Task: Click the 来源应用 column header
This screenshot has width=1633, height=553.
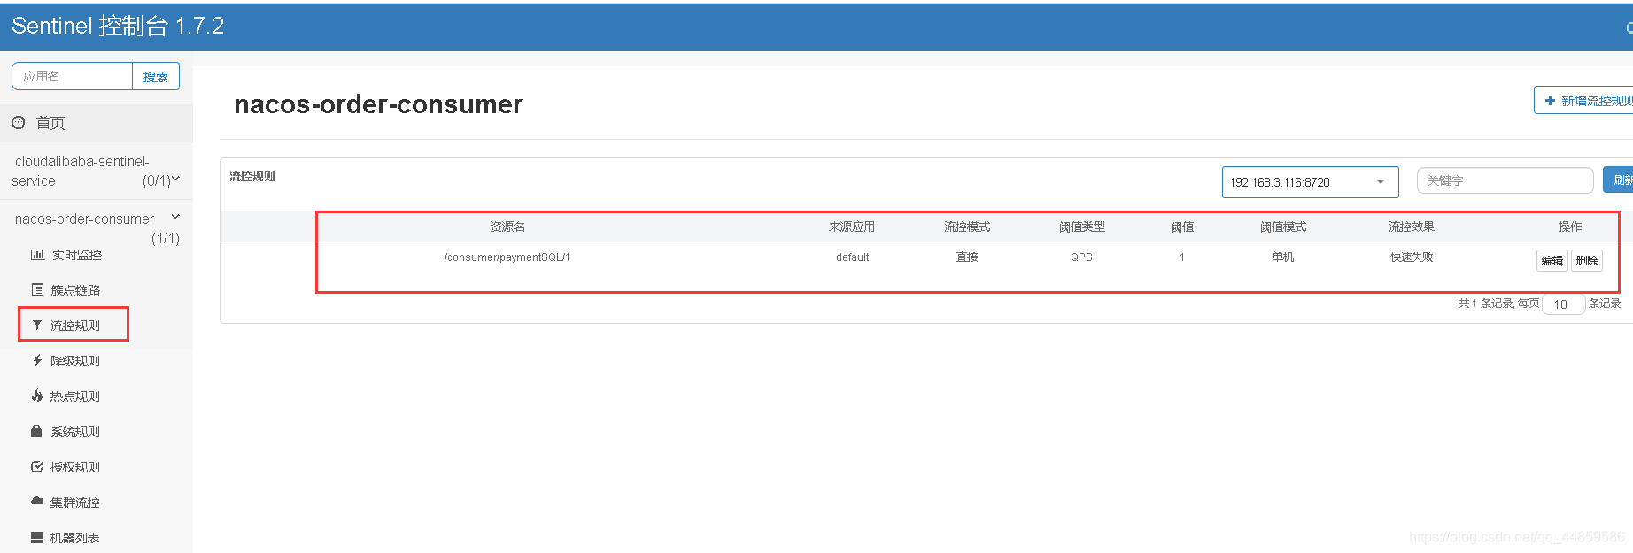Action: (852, 227)
